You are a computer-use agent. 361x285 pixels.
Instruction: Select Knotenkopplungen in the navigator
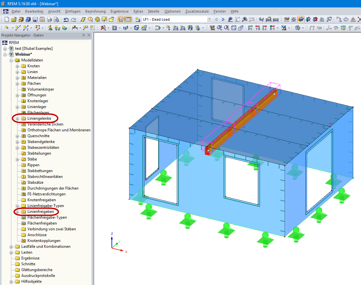coord(44,241)
